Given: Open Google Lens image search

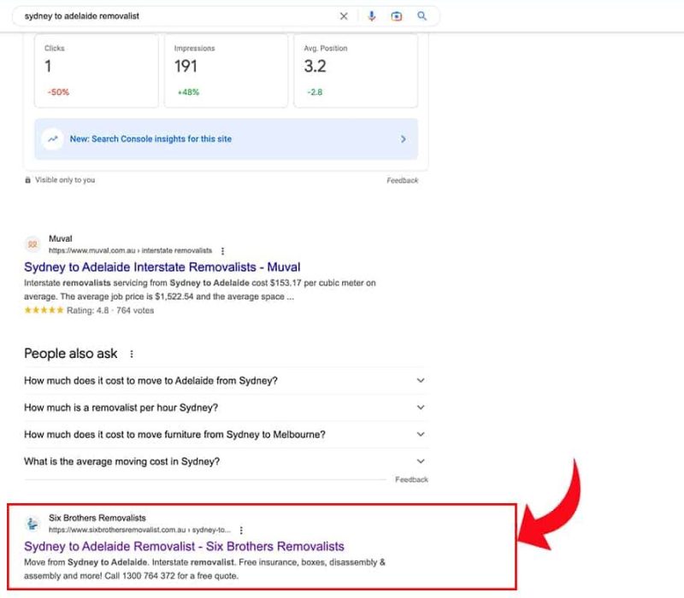Looking at the screenshot, I should [x=397, y=16].
